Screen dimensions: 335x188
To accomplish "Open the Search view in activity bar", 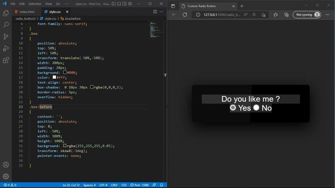I will tap(6, 25).
